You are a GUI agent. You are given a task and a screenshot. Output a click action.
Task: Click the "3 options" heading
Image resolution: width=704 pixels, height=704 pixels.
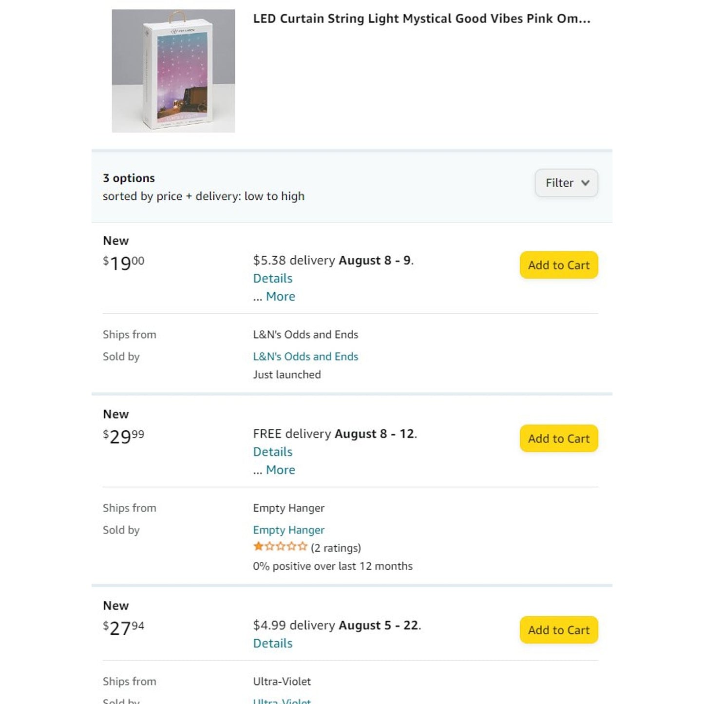pyautogui.click(x=129, y=178)
